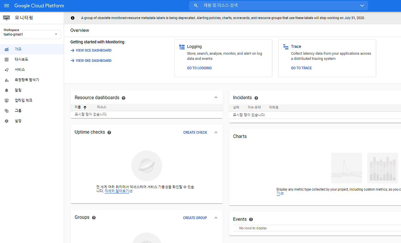Click the Uptime check (업타임 체크) icon

point(7,101)
